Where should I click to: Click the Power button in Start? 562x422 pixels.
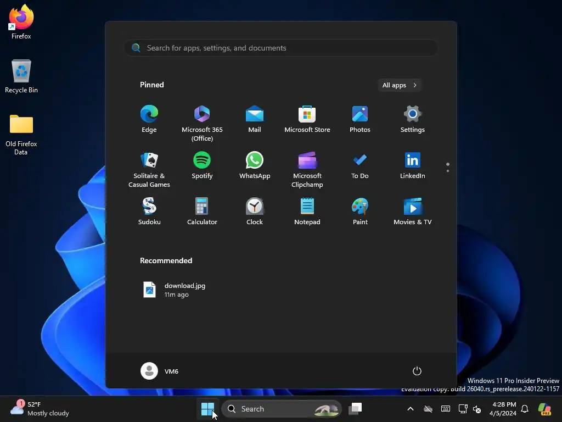417,371
